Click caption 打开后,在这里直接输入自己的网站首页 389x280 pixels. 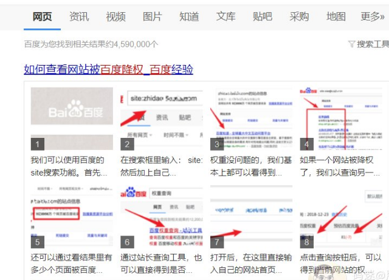251,264
